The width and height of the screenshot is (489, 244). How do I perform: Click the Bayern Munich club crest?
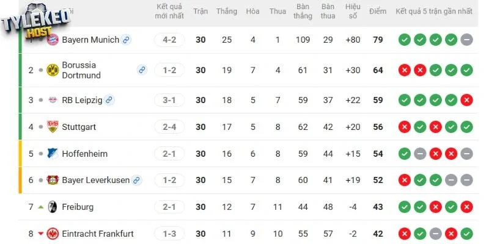[x=52, y=40]
